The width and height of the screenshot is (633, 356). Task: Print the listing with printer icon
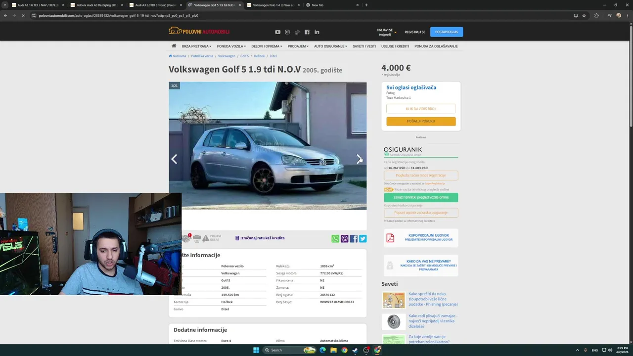point(197,238)
